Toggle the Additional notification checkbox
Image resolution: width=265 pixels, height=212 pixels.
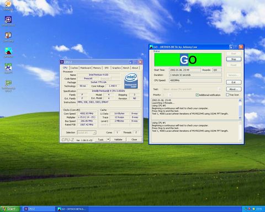point(197,95)
